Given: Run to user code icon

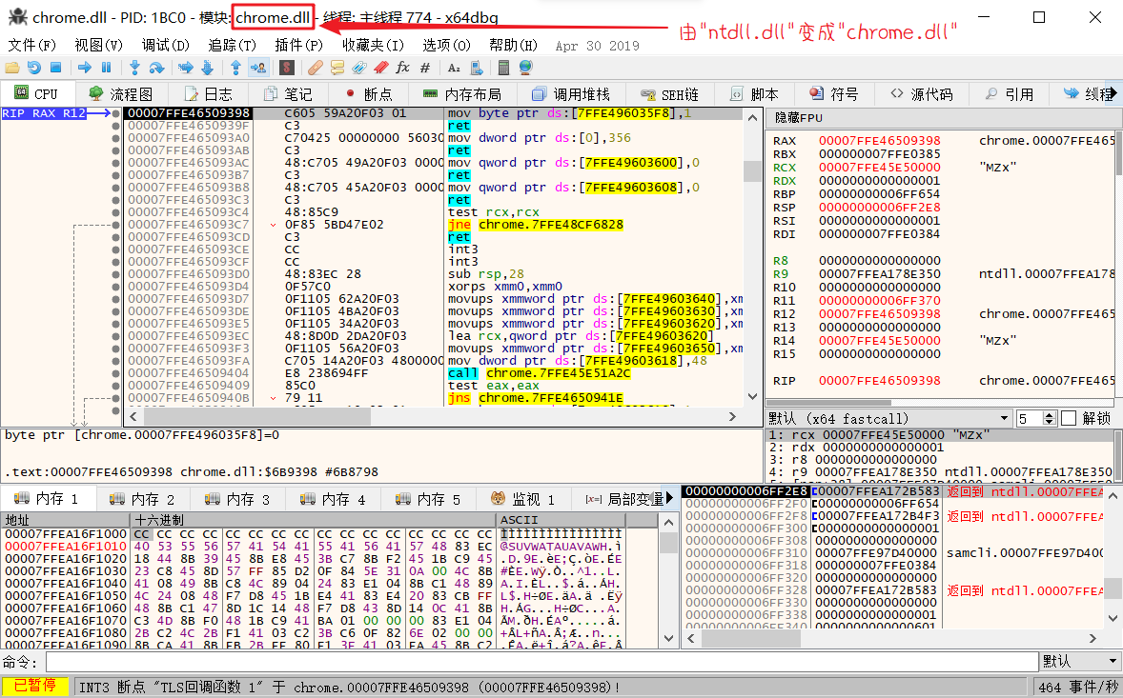Looking at the screenshot, I should tap(258, 68).
